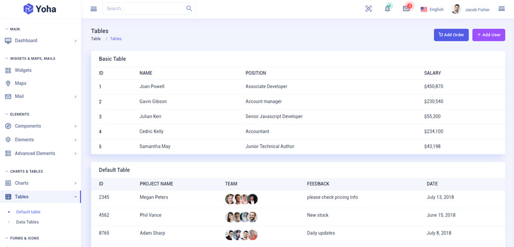Open the messages envelope icon
This screenshot has width=514, height=247.
point(406,9)
